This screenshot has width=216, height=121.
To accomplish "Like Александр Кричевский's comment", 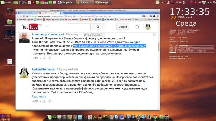I will 44,58.
